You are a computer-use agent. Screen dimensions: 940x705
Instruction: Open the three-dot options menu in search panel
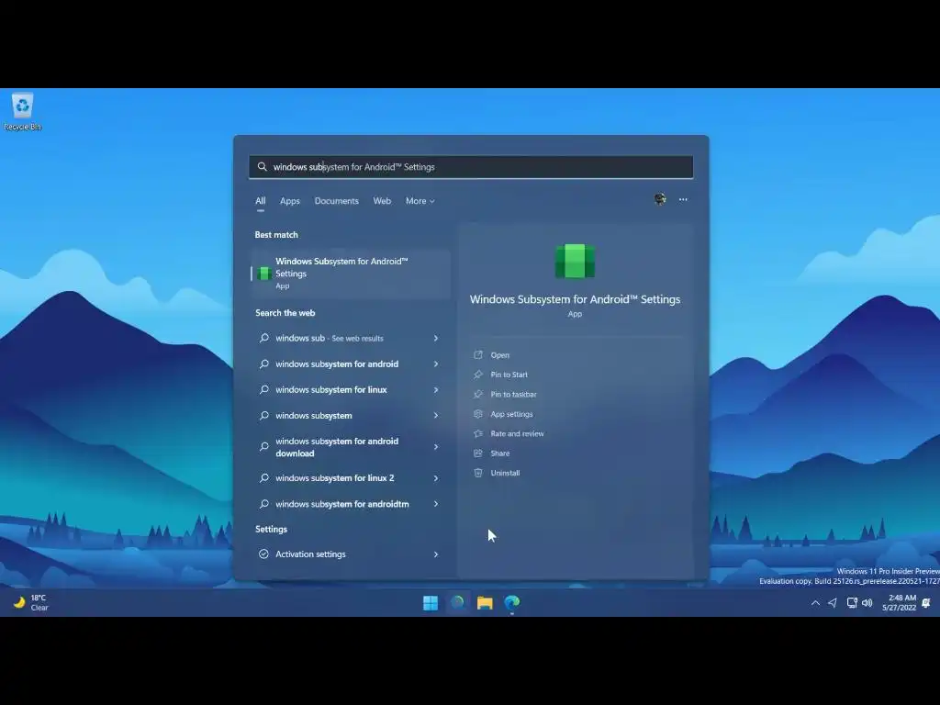coord(683,199)
